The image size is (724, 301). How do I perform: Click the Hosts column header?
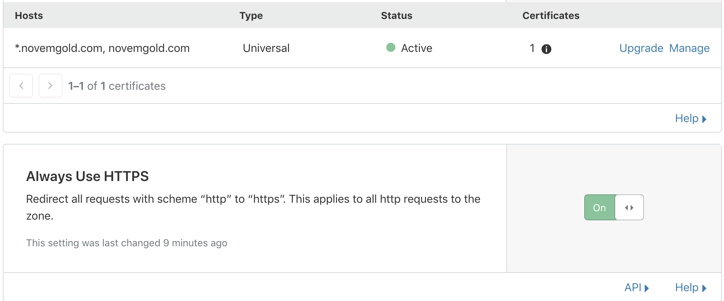coord(29,15)
